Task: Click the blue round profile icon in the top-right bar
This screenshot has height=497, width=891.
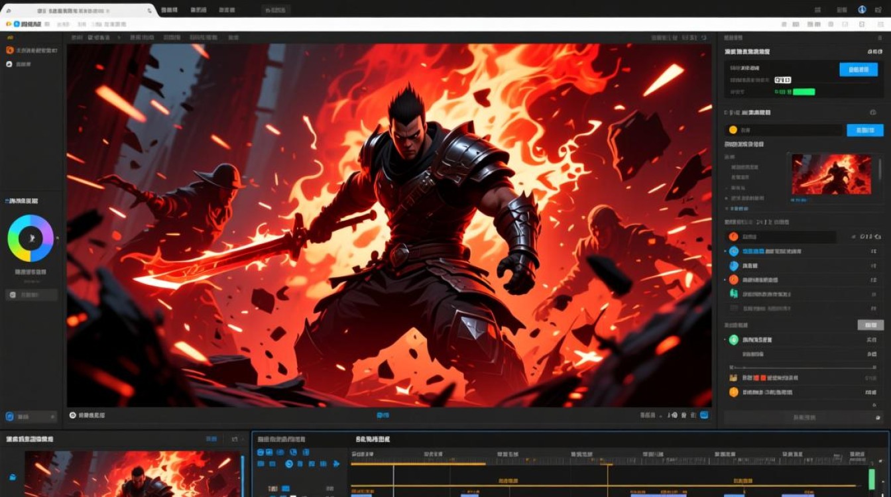Action: pos(862,10)
